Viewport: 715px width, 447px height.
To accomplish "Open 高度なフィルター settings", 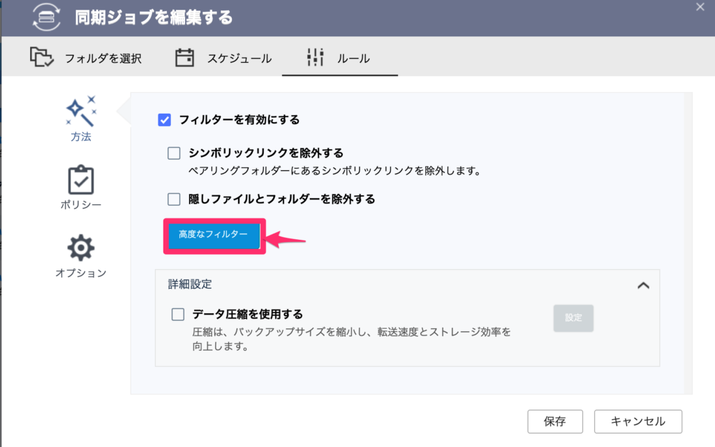I will (214, 236).
